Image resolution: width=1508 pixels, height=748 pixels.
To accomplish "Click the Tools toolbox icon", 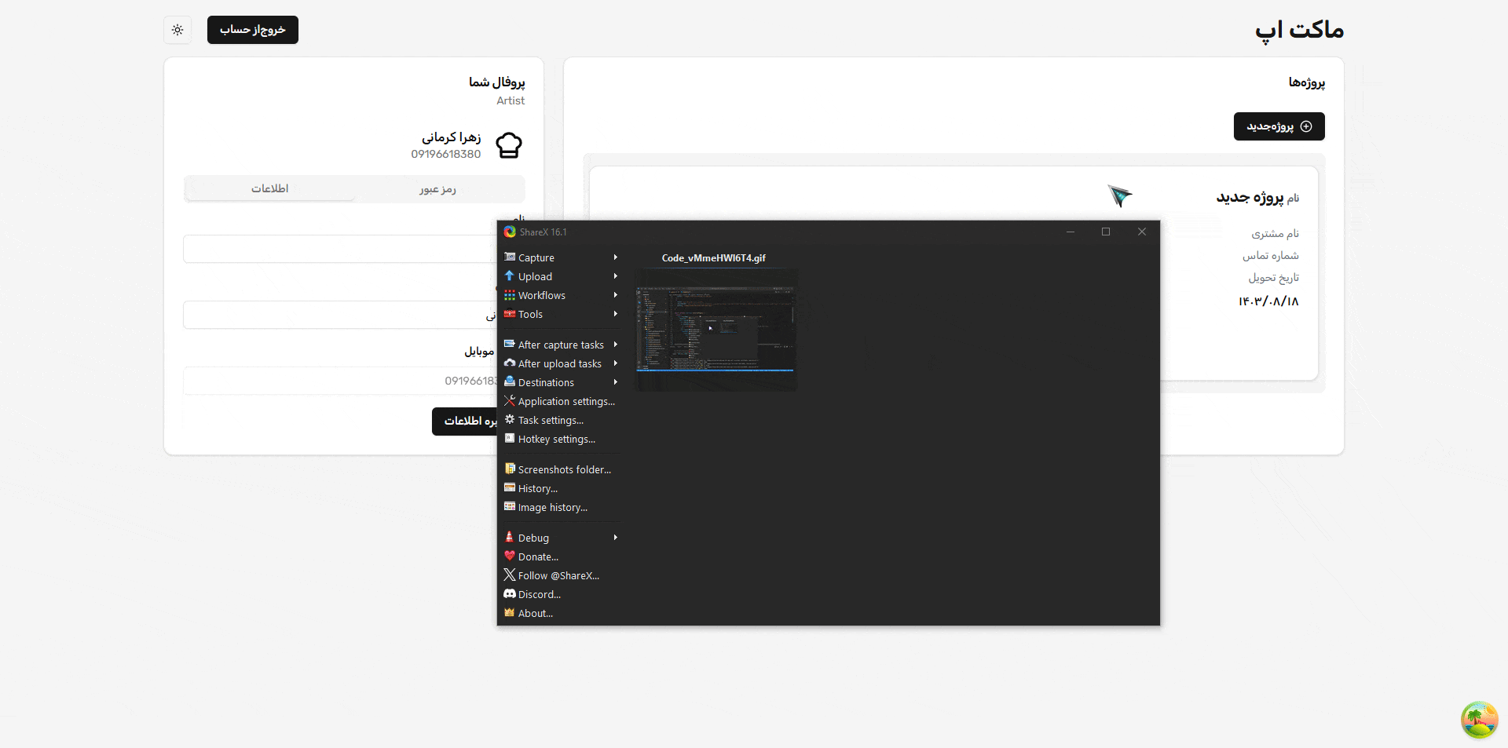I will tap(510, 314).
